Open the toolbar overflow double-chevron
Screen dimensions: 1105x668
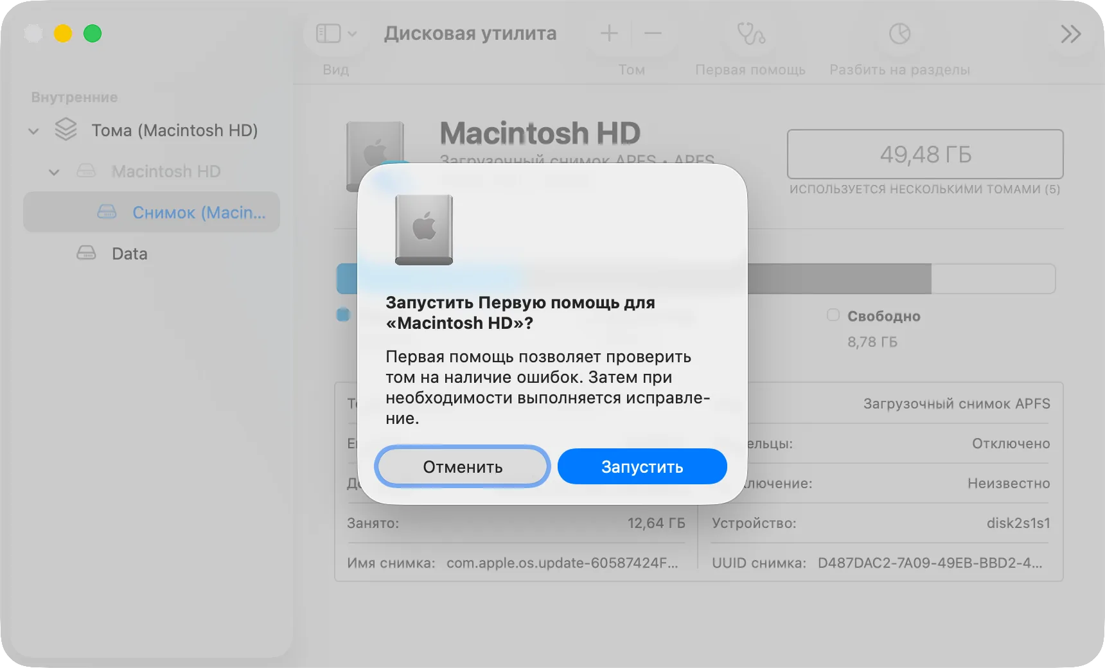(1070, 33)
